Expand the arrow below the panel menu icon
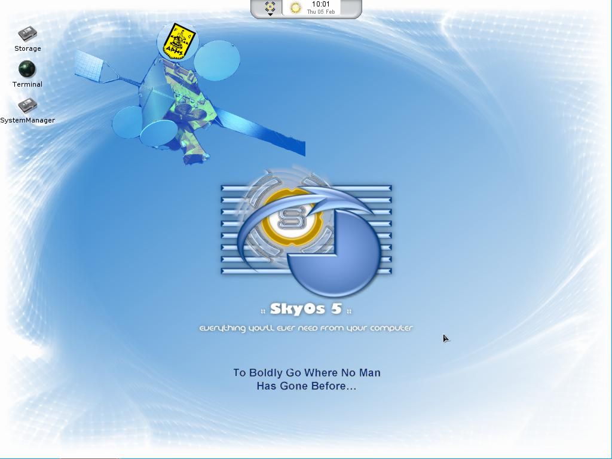 point(270,14)
